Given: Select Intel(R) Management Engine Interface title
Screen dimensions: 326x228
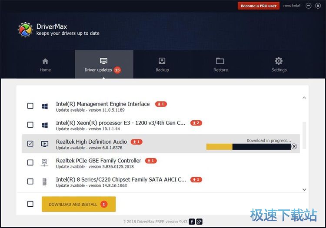Looking at the screenshot, I should coord(103,104).
